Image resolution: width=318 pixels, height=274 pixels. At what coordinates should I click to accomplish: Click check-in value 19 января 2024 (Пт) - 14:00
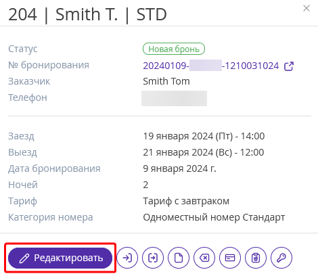click(204, 136)
